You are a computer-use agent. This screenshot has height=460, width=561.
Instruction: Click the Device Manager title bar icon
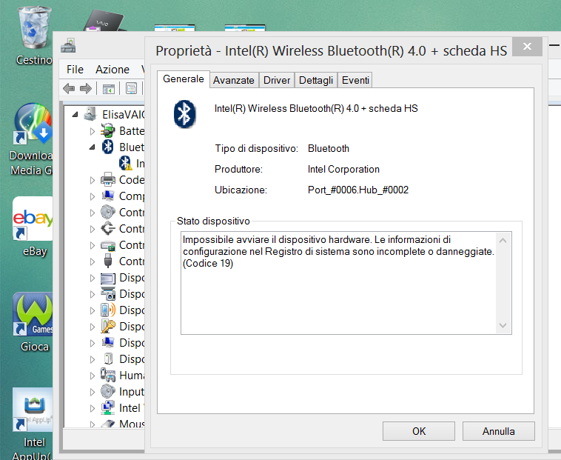(x=68, y=46)
